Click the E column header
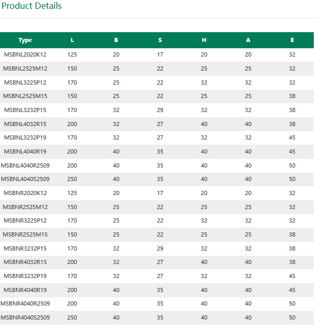The image size is (318, 332). [292, 40]
